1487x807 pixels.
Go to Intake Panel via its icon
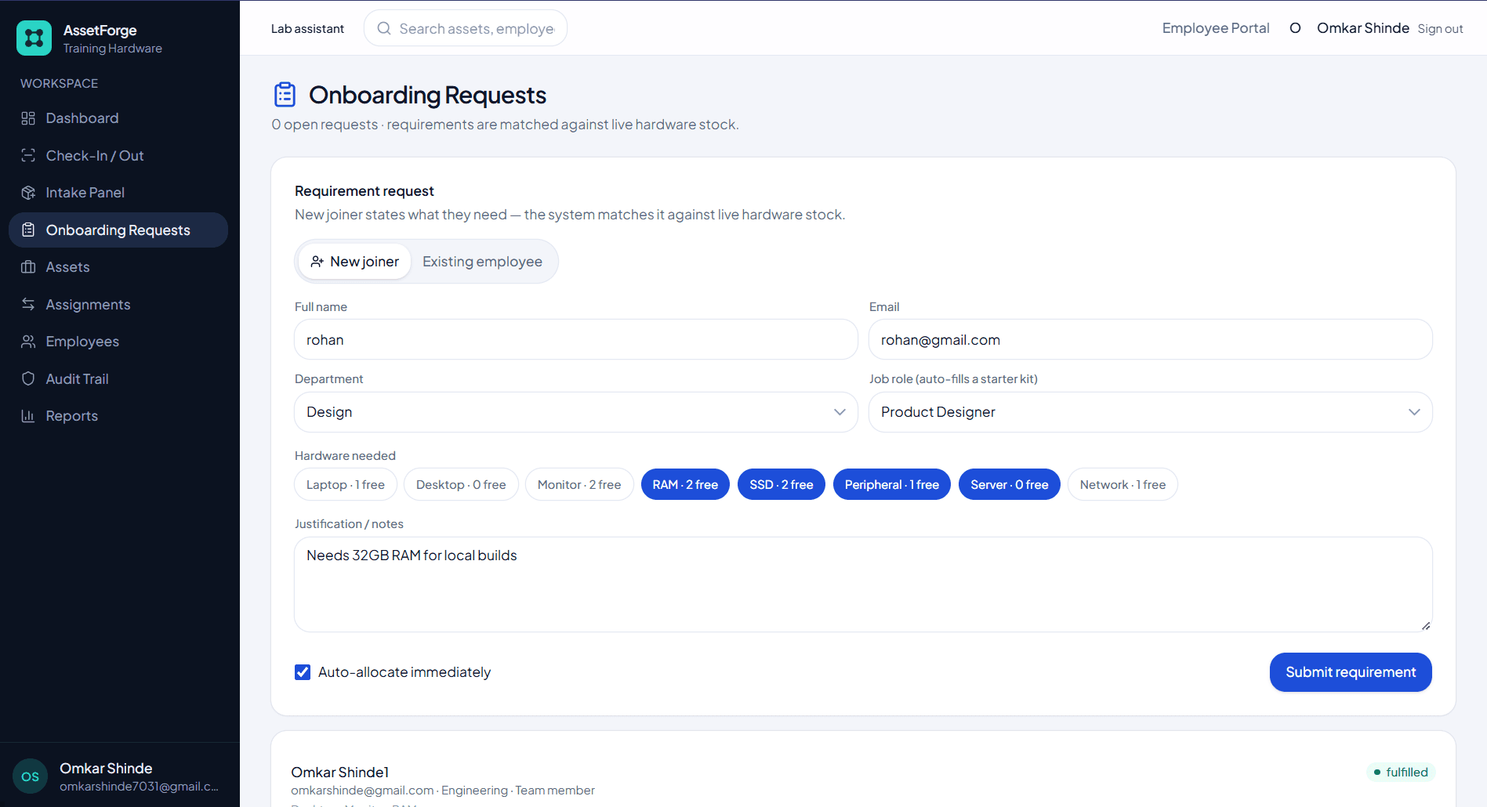[28, 193]
